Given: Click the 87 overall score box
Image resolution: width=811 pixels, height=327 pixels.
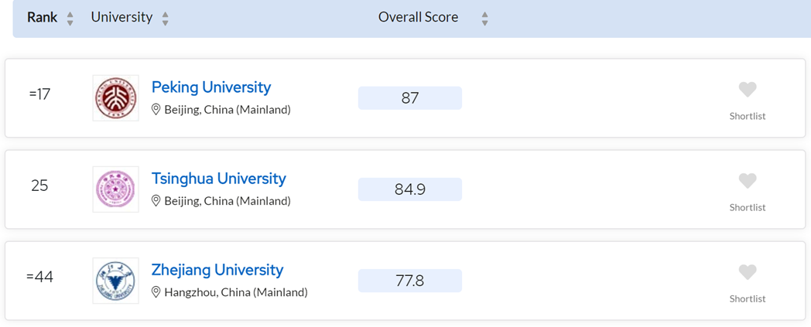Looking at the screenshot, I should point(410,98).
